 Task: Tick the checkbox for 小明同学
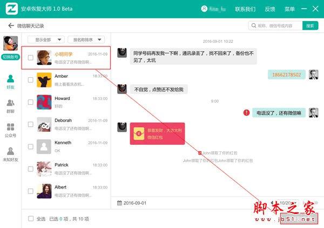coord(30,58)
